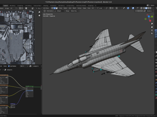Toggle viewport overlays
The width and height of the screenshot is (157, 117).
tap(133, 8)
